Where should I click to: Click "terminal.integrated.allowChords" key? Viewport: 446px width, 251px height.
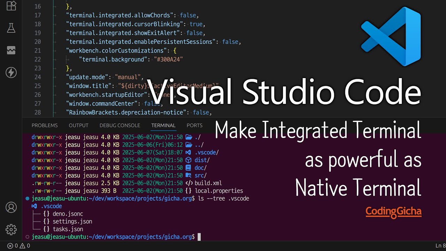tap(120, 15)
